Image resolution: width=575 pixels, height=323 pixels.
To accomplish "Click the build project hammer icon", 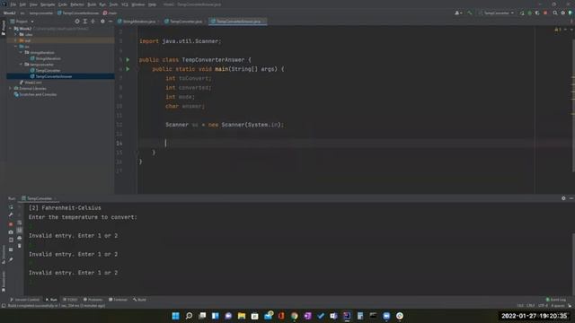I will tap(469, 13).
